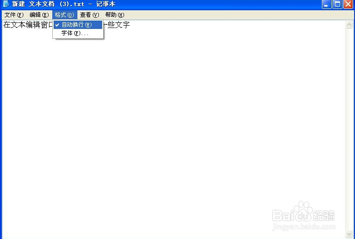Open the 文件(F) menu
This screenshot has height=239, width=355.
14,15
